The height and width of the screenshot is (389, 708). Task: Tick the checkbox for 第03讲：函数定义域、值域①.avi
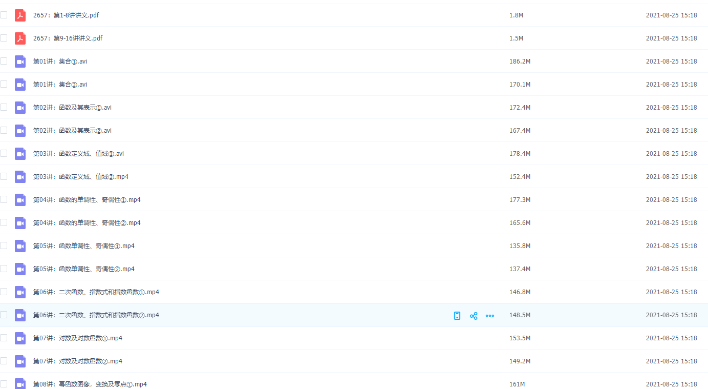pos(4,153)
